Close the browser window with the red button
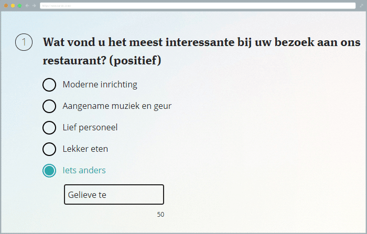The width and height of the screenshot is (367, 234). [x=6, y=5]
